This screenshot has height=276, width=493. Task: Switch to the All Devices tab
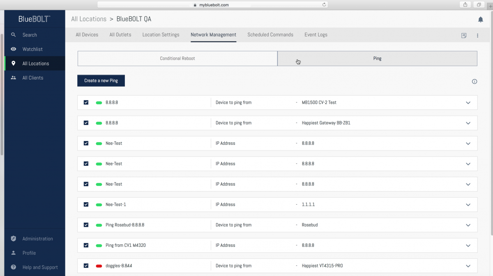tap(87, 35)
